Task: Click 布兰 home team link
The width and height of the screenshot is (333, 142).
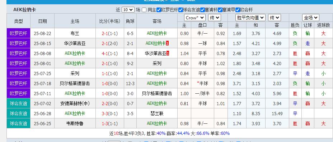Action: click(75, 33)
